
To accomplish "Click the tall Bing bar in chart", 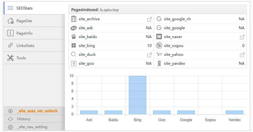I will click(x=138, y=95).
